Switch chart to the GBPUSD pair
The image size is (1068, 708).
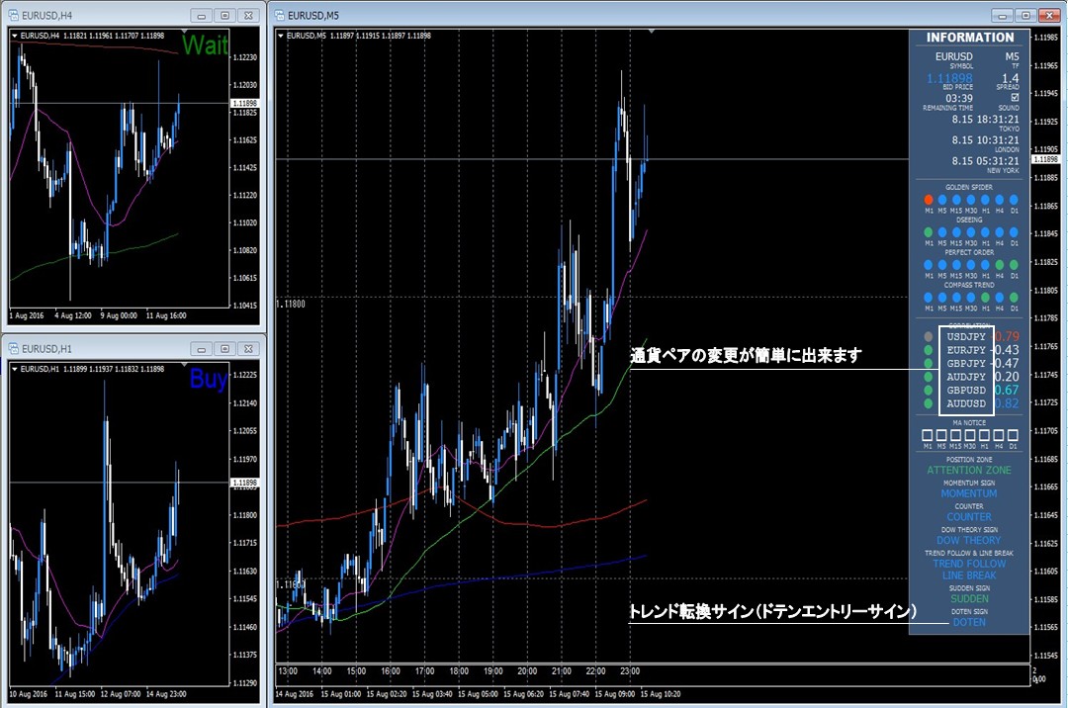pos(966,390)
